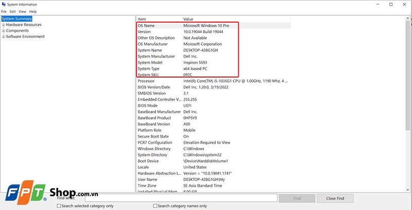Select the BaseBoard Version row
The width and height of the screenshot is (412, 210).
(213, 124)
